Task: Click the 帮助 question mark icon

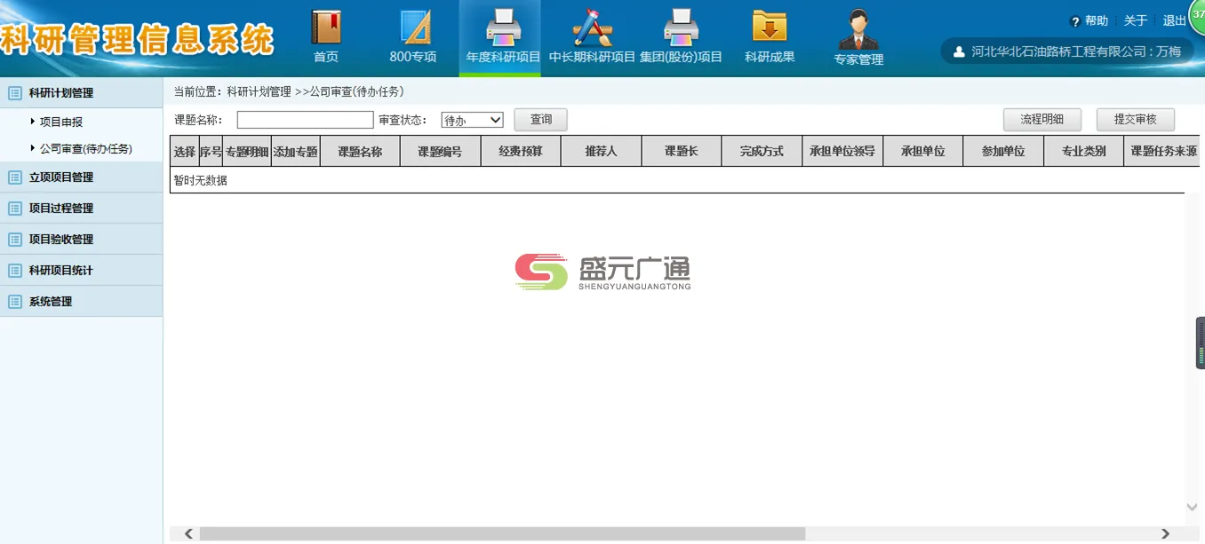Action: (1077, 20)
